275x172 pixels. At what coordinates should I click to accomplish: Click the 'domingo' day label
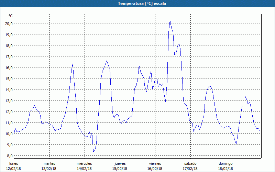pyautogui.click(x=225, y=163)
